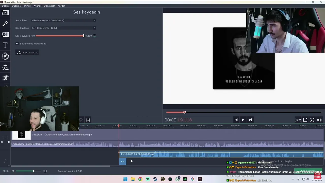Open the animation running figure panel

(5, 78)
